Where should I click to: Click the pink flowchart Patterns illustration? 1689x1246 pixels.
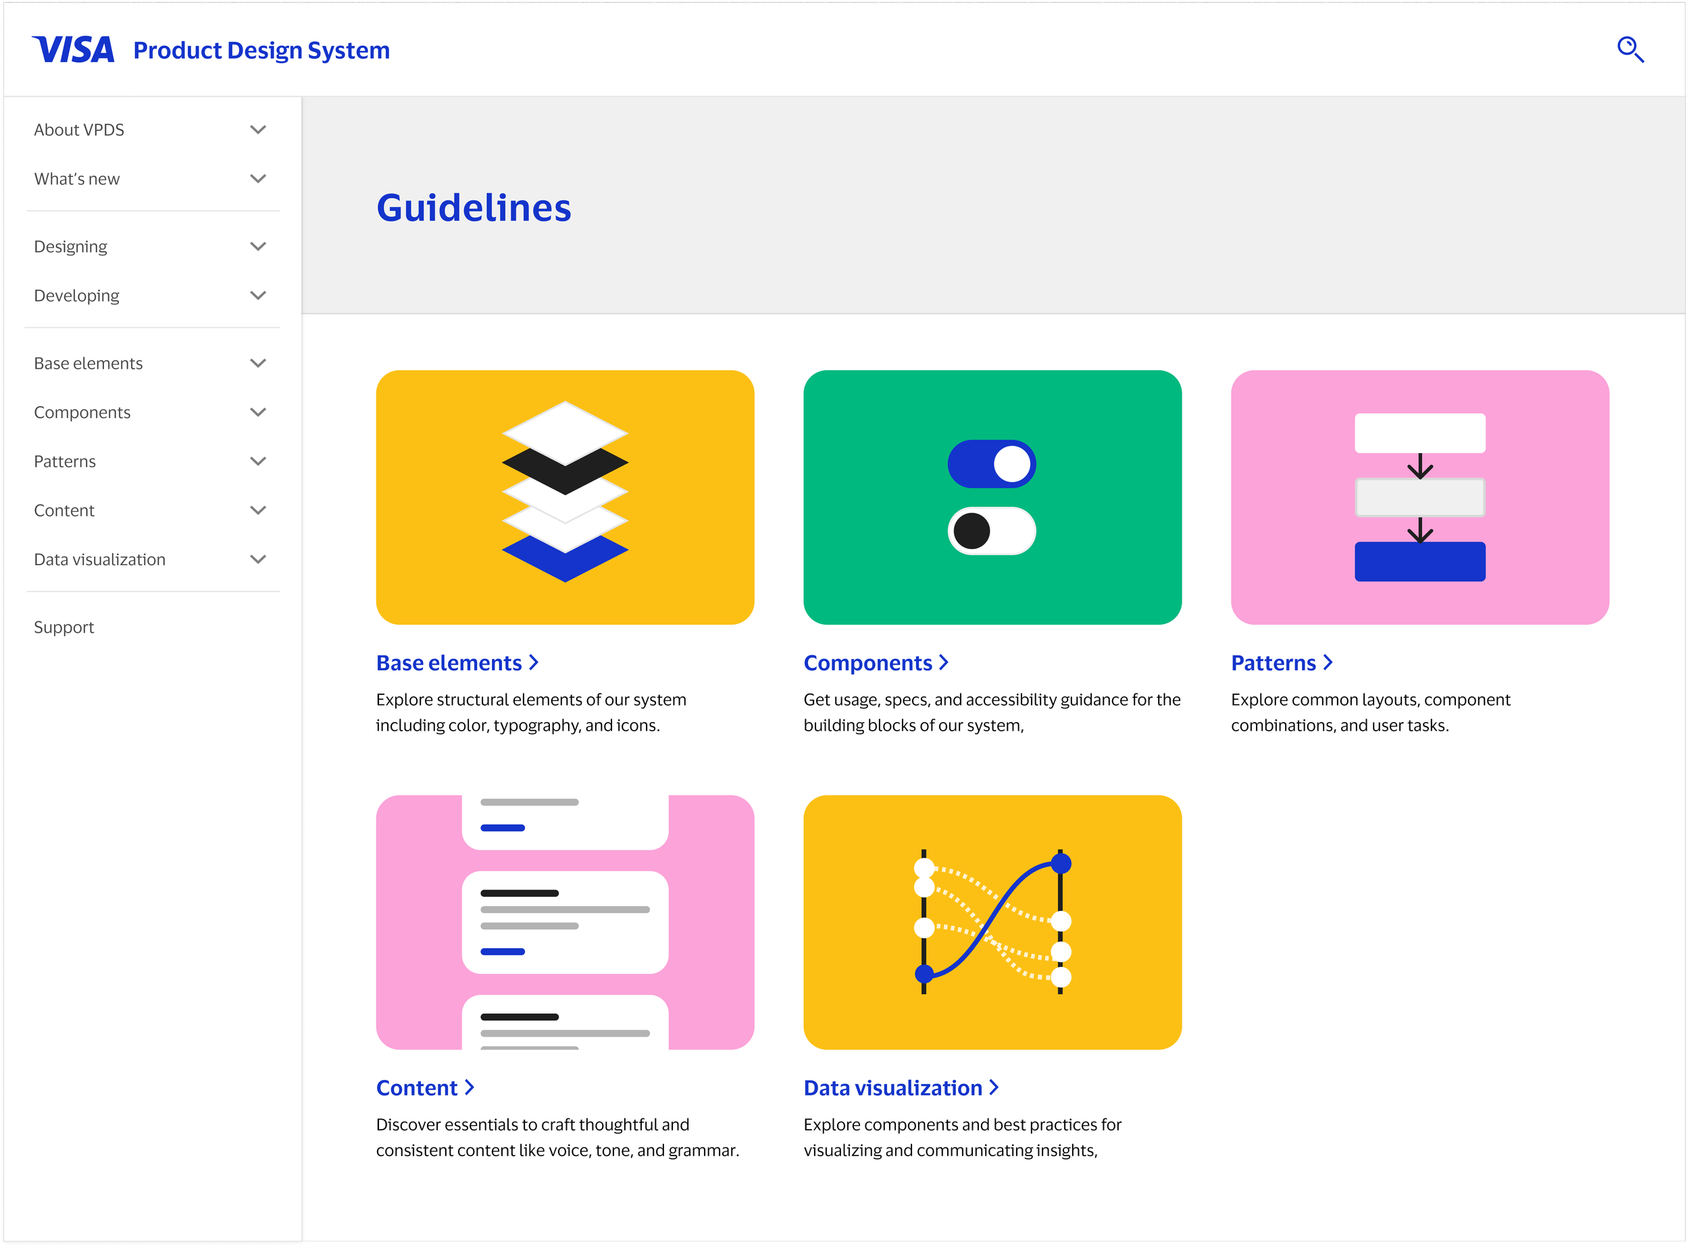pos(1419,496)
